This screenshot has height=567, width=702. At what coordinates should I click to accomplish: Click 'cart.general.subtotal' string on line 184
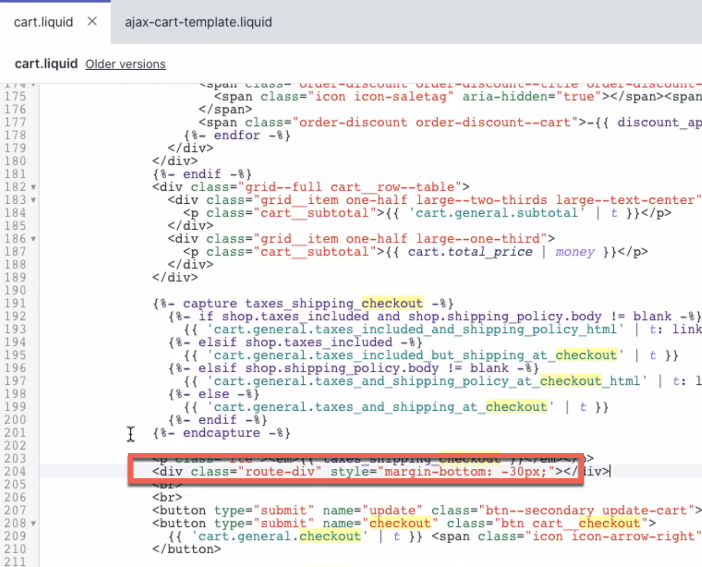pos(497,213)
